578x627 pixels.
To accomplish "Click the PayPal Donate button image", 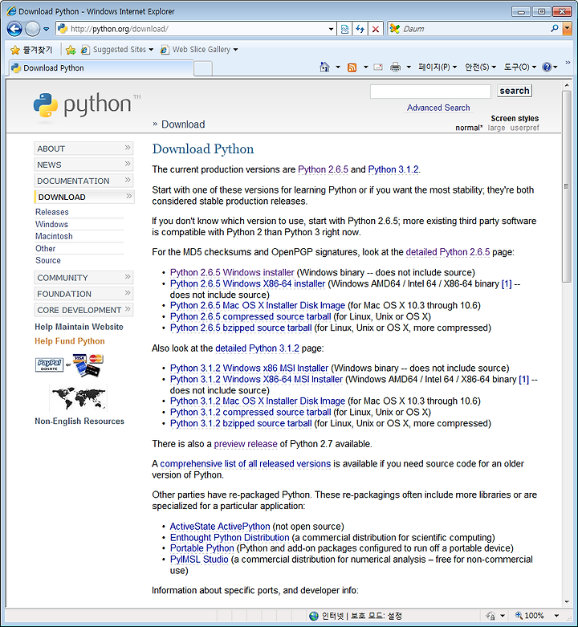I will pyautogui.click(x=49, y=364).
